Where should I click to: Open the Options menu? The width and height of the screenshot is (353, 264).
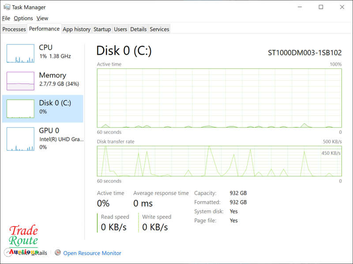pos(23,18)
